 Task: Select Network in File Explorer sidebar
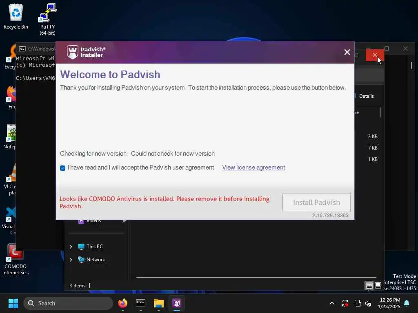coord(96,260)
